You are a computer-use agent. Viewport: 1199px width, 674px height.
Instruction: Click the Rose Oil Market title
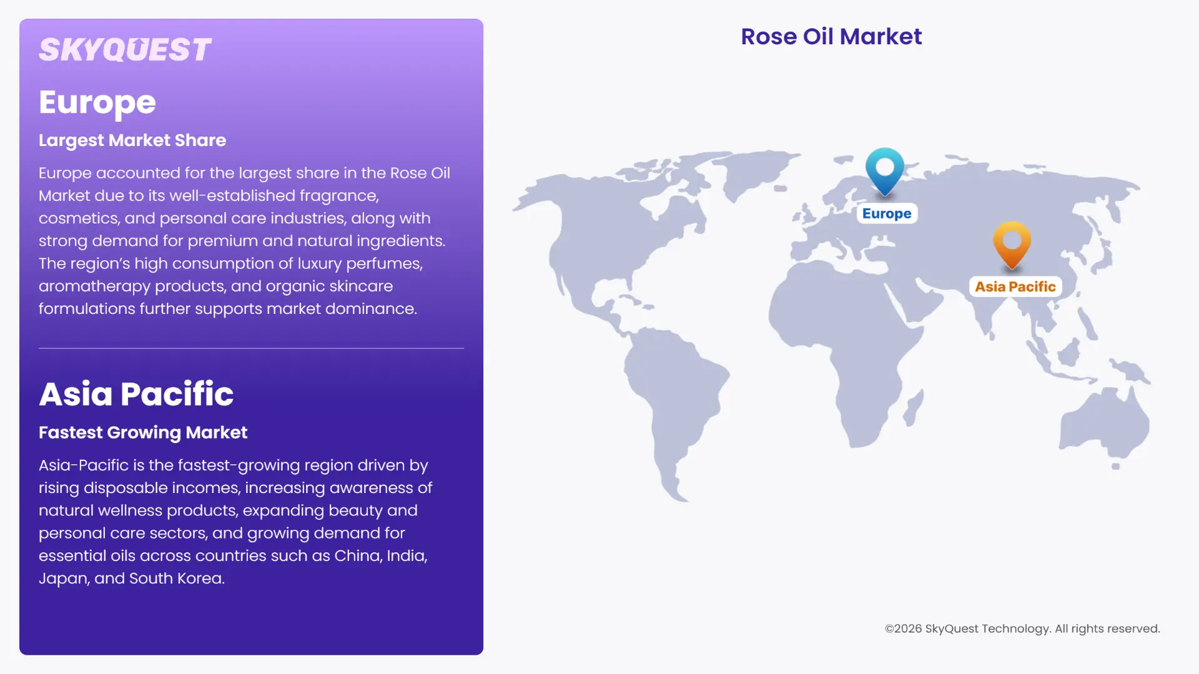click(831, 36)
